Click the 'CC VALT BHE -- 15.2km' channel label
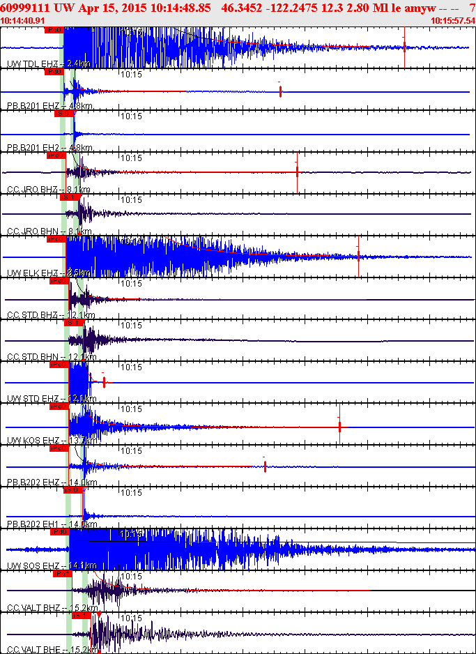 [x=52, y=650]
